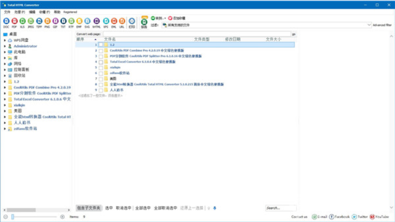Check the CoolUtils PDF Combine Pro row box

(101, 51)
